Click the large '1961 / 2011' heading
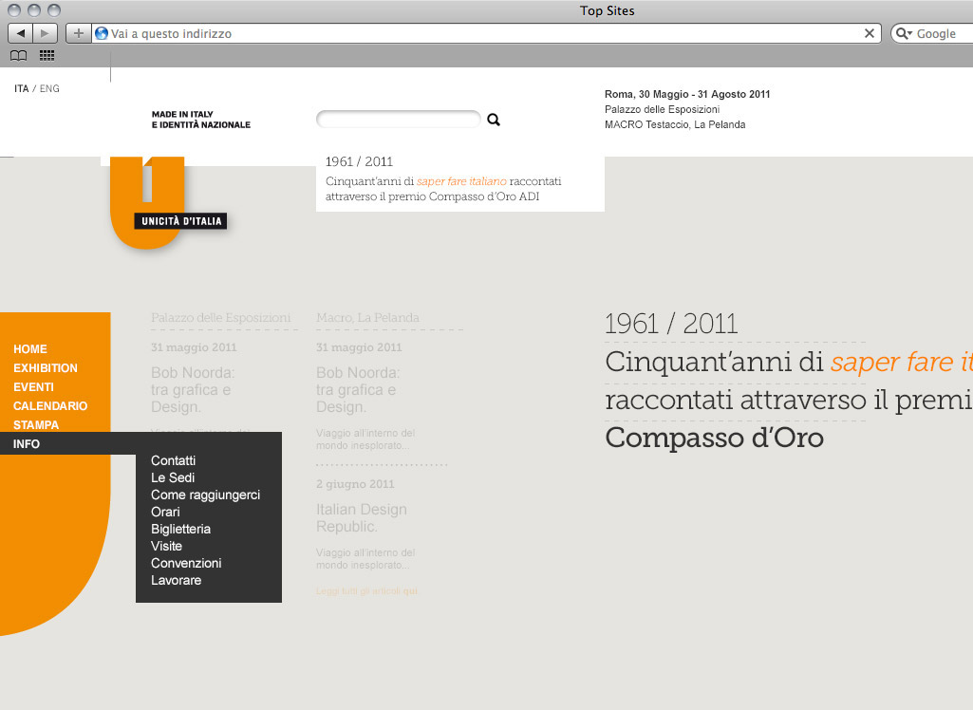This screenshot has width=973, height=710. click(x=671, y=324)
